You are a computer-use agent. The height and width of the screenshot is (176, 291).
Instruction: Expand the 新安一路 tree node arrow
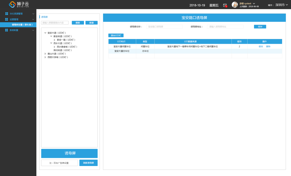(55, 40)
